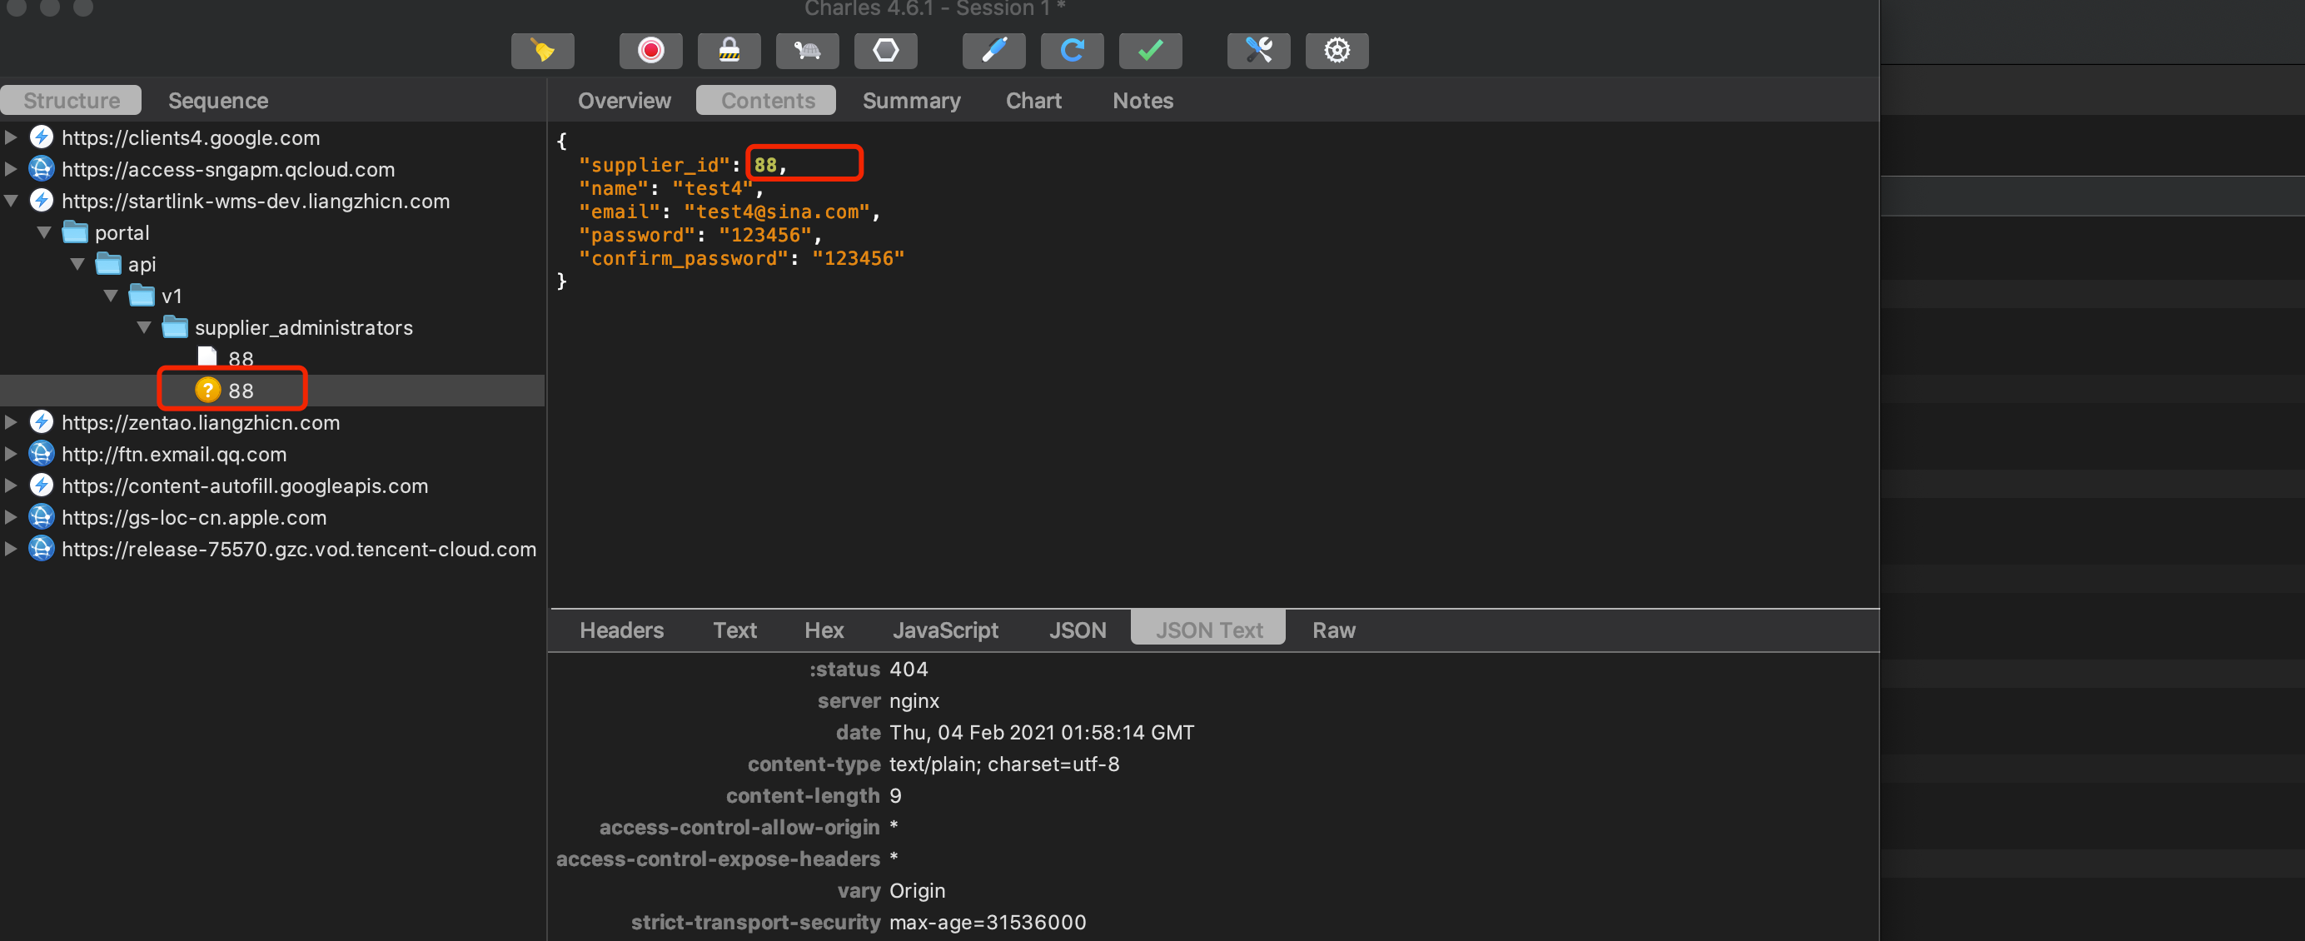Open the Overview tab
This screenshot has width=2305, height=941.
(x=625, y=100)
